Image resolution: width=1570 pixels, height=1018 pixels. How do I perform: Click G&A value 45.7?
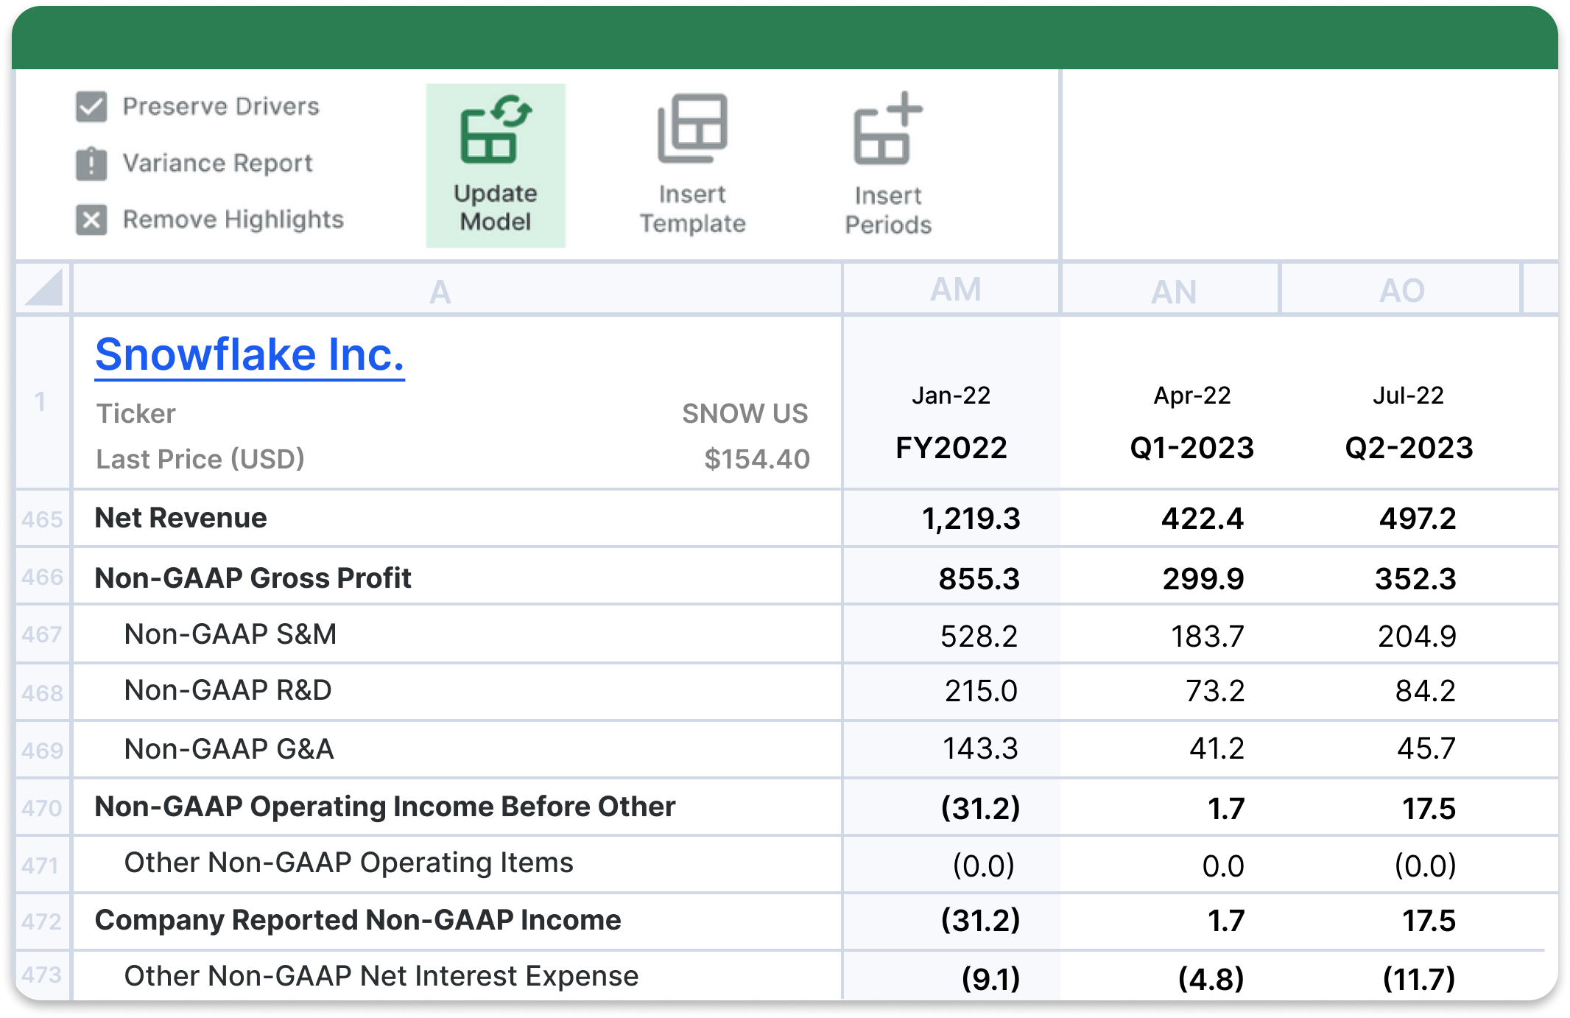(1426, 748)
